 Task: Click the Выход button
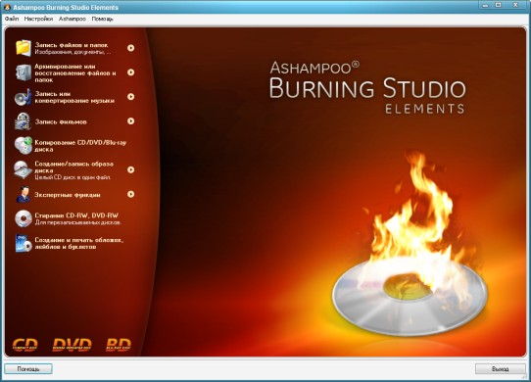(x=501, y=369)
